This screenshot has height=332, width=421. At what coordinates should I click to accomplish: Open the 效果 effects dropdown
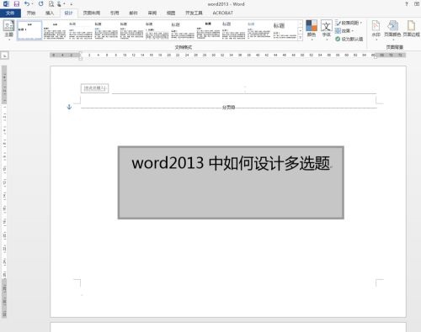point(344,30)
